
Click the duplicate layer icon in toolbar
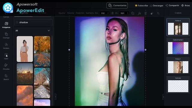133,13
